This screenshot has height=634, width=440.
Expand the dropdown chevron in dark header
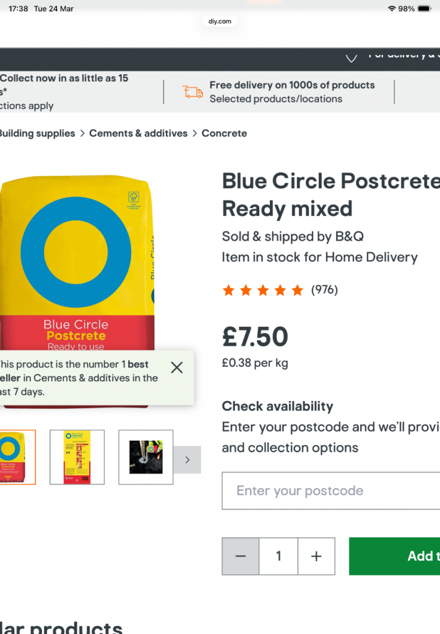pyautogui.click(x=351, y=58)
